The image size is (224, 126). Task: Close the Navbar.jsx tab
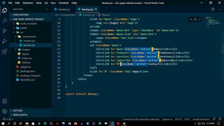[x=96, y=9]
